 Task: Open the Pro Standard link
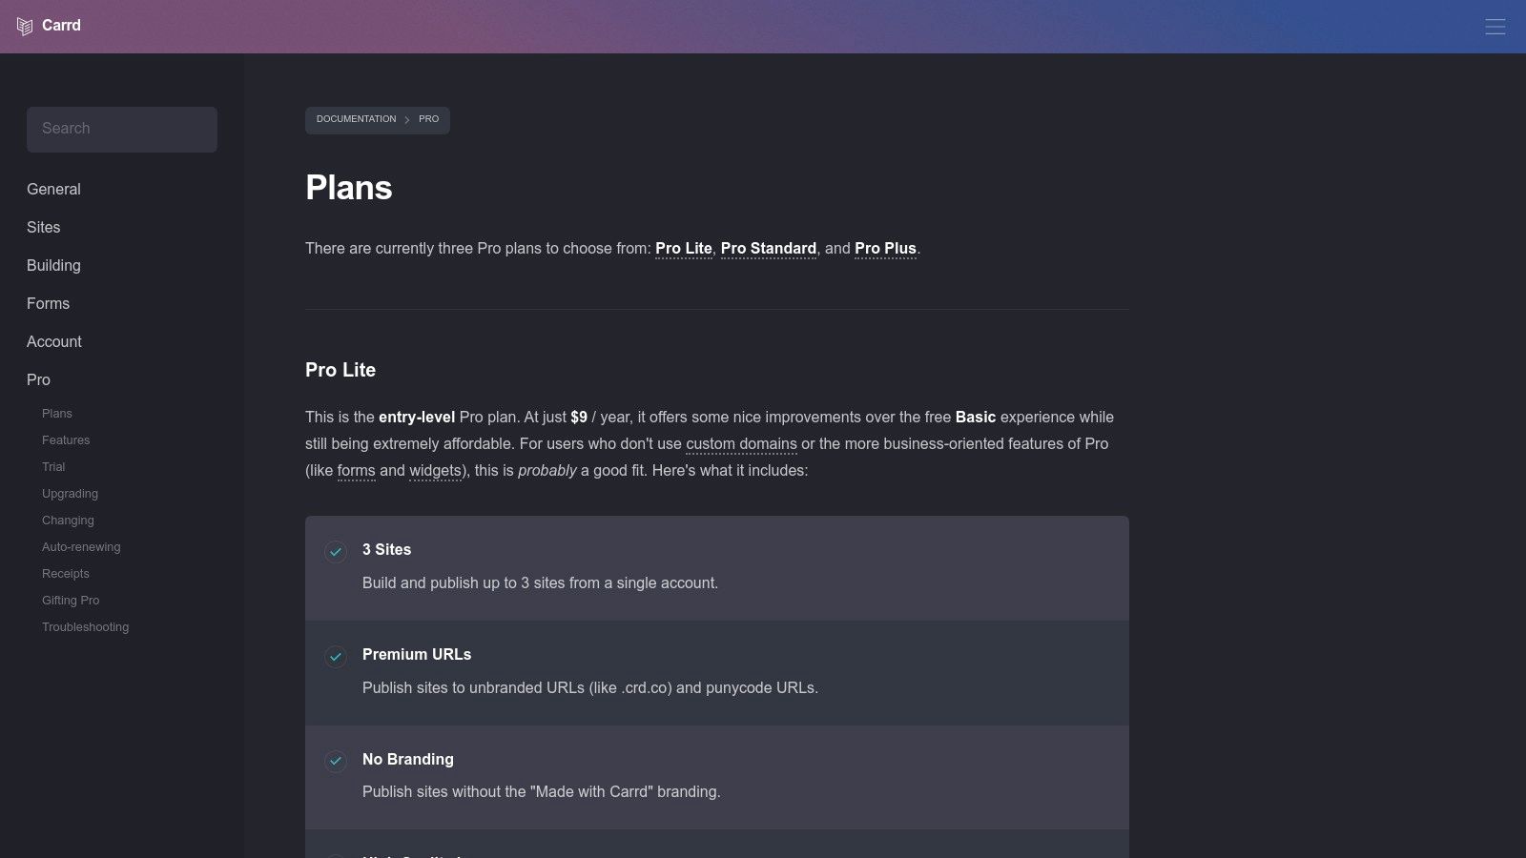[x=768, y=248]
